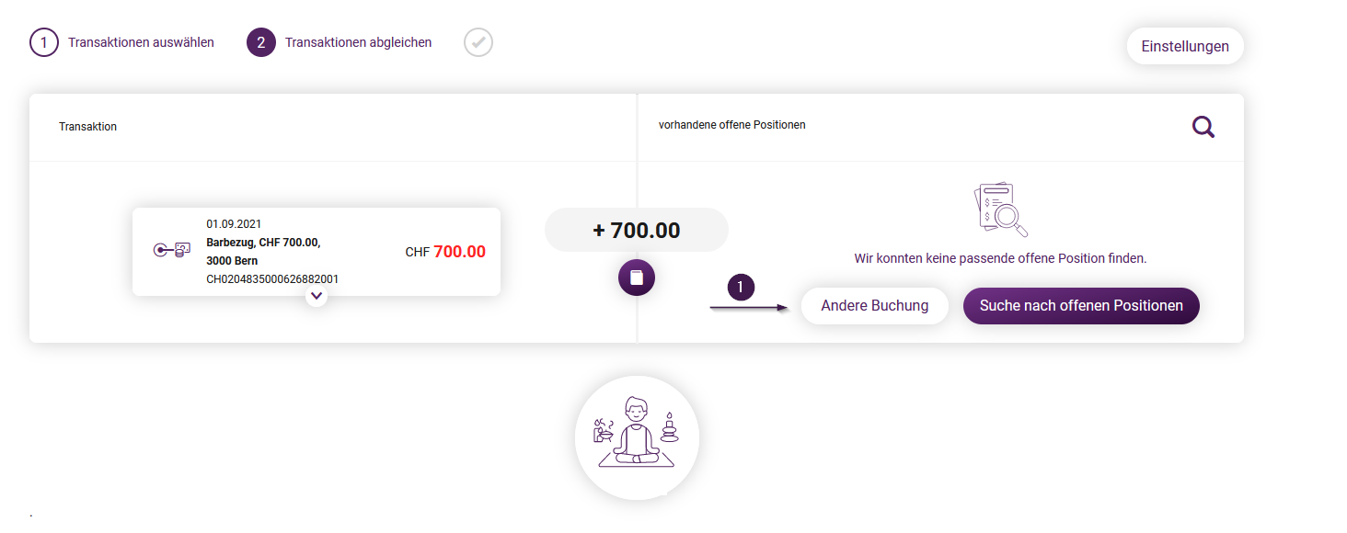Screen dimensions: 1347x533
Task: Click the vorhandene offene Positionen header
Action: (732, 124)
